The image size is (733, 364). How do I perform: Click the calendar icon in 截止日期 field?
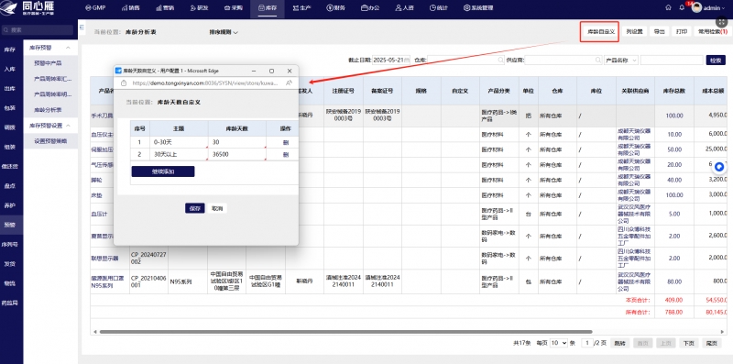pyautogui.click(x=407, y=60)
